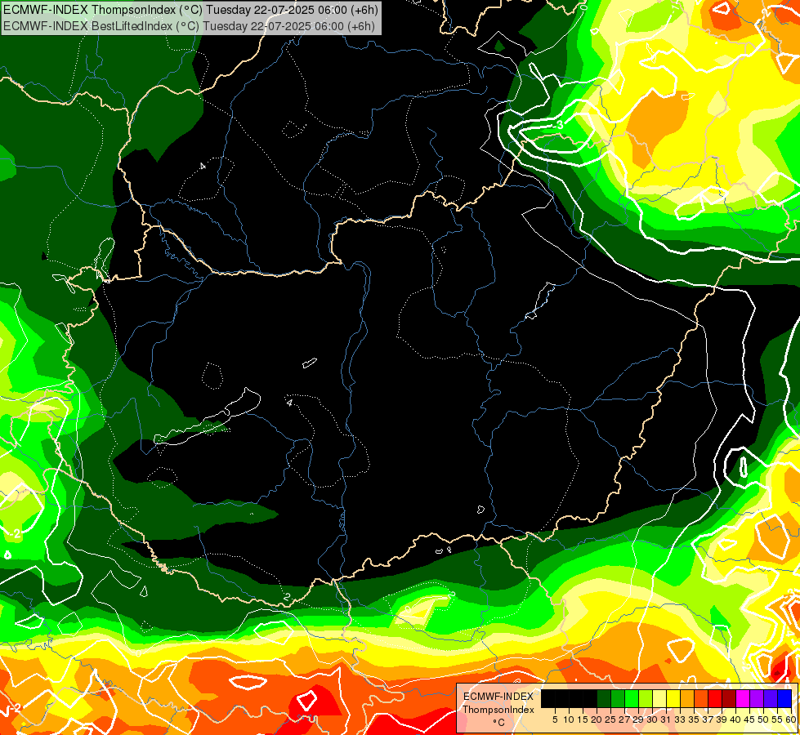Select the medium green 25–27 legend swatch
Viewport: 800px width, 735px height.
tap(618, 698)
